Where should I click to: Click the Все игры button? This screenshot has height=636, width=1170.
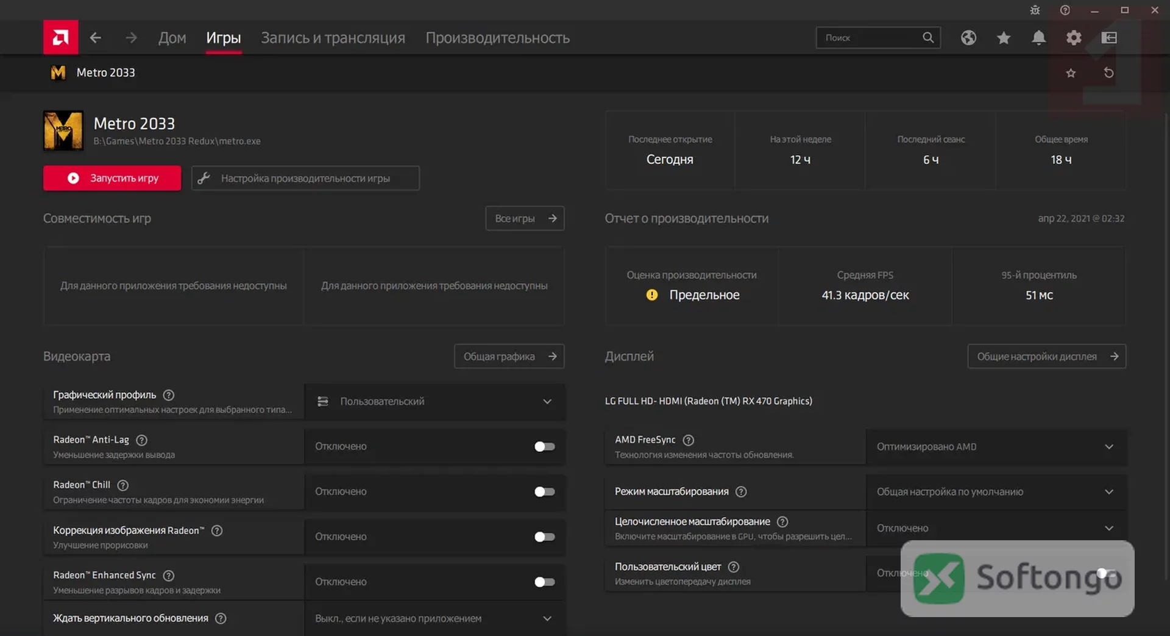(x=525, y=218)
